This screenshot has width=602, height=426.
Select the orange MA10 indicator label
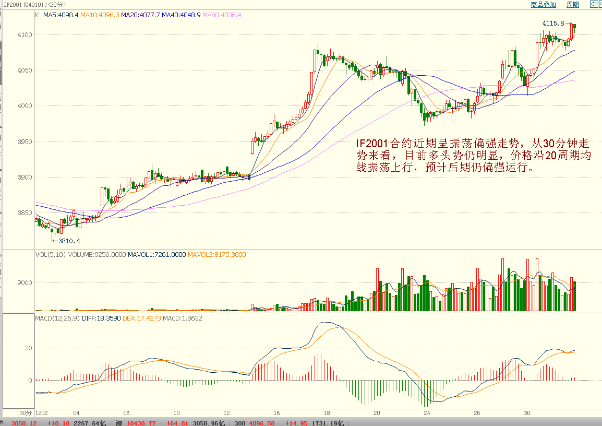tap(100, 15)
